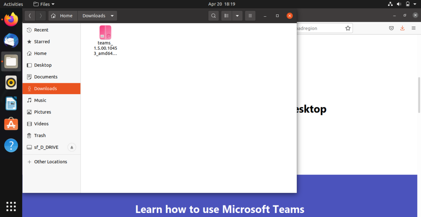Open Activities overview
The height and width of the screenshot is (217, 421).
tap(13, 4)
